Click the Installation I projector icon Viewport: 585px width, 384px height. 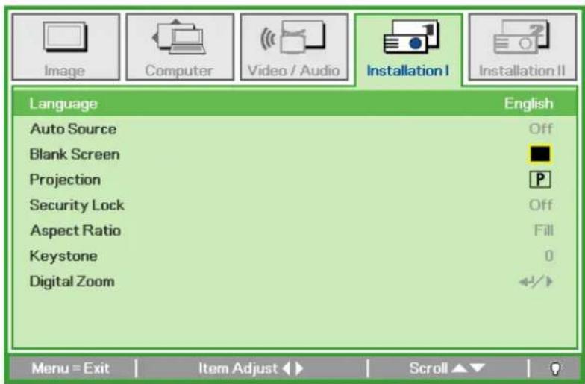point(411,37)
